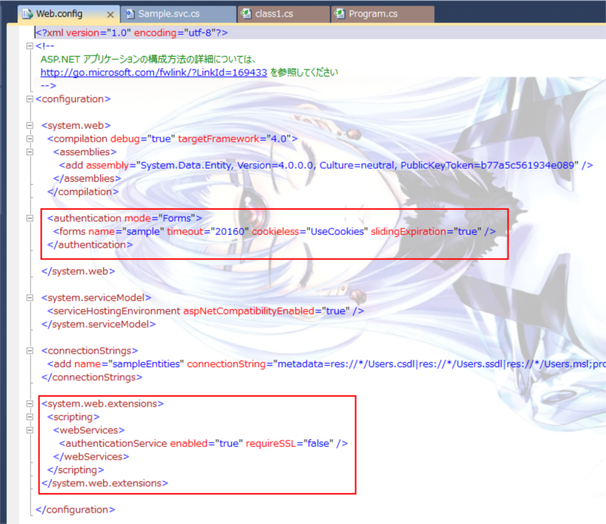Click the Program.cs C# file icon
Image resolution: width=606 pixels, height=524 pixels.
pos(339,14)
